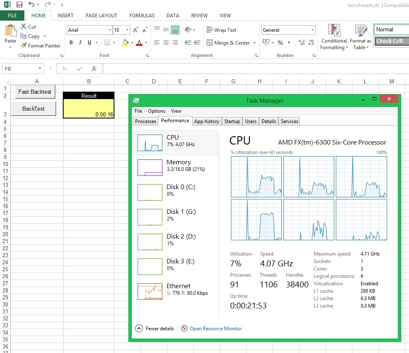Open Resource Monitor link
The height and width of the screenshot is (353, 409).
coord(215,329)
